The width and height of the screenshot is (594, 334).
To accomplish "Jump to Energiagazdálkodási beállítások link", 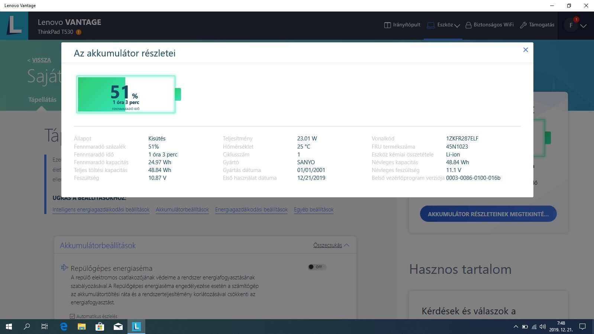I will tap(251, 210).
